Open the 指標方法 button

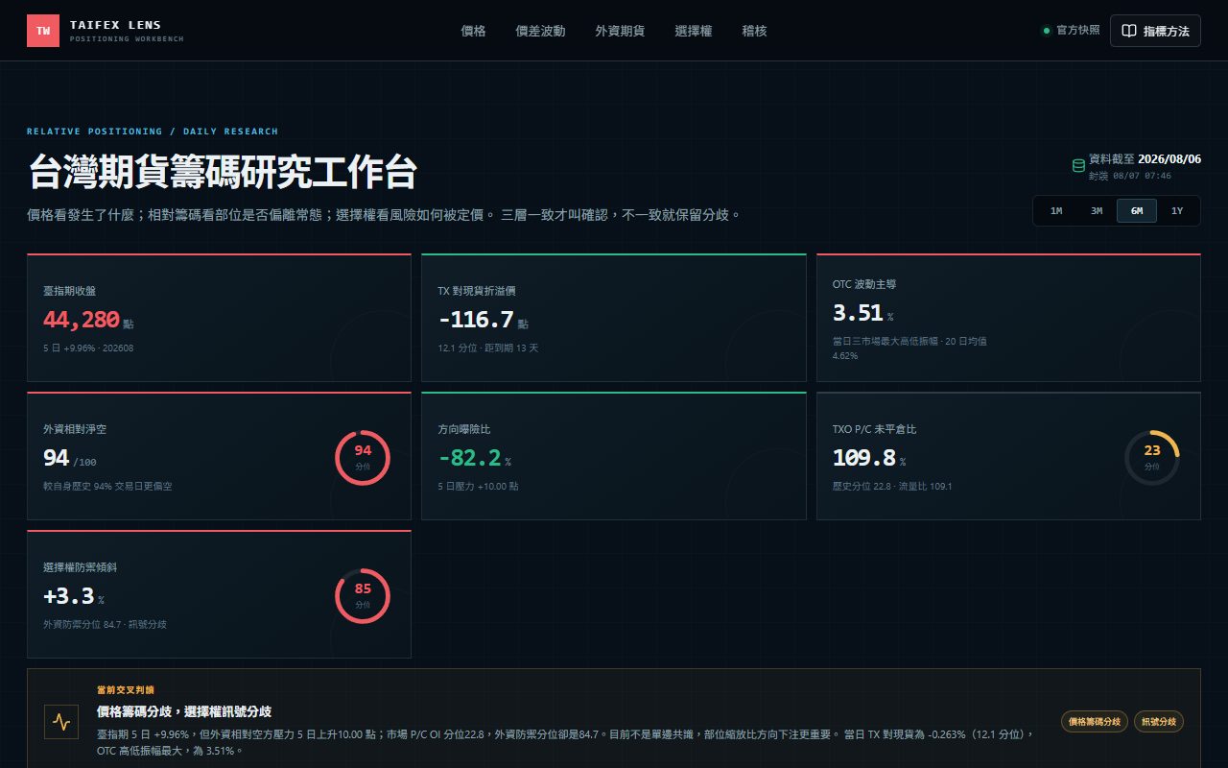pos(1155,31)
